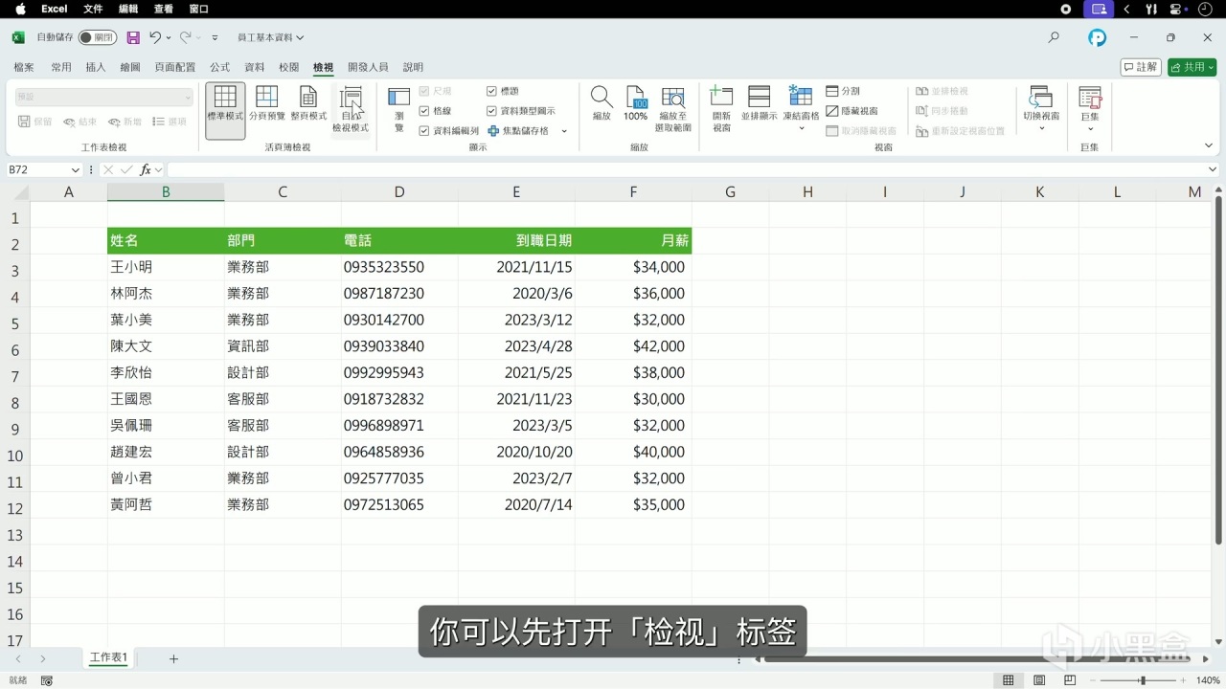Click 縮放至選取範圍 zoom to selection

674,109
